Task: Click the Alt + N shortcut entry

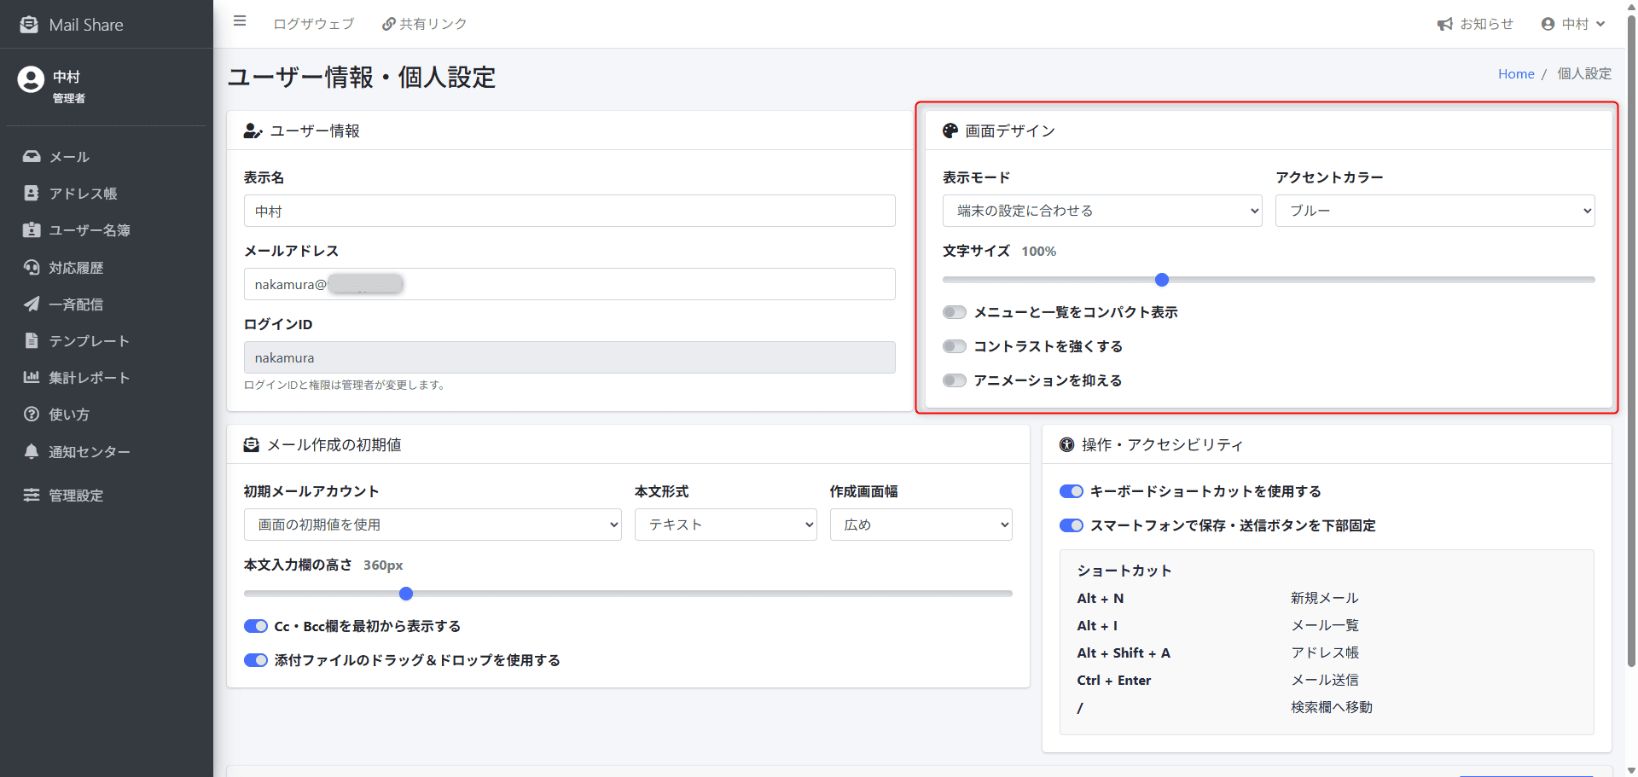Action: click(1100, 599)
